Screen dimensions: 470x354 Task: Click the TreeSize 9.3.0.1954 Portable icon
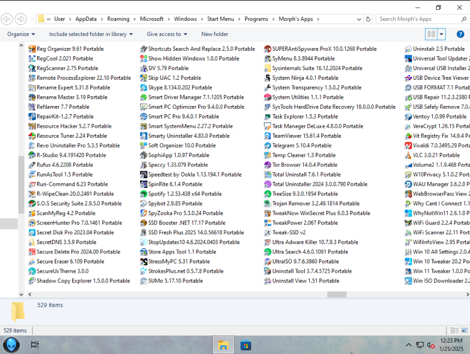pos(268,194)
